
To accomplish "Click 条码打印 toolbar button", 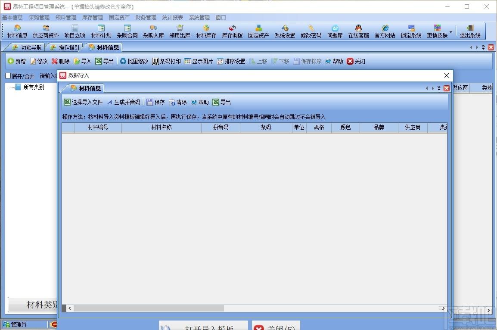I will pos(166,61).
